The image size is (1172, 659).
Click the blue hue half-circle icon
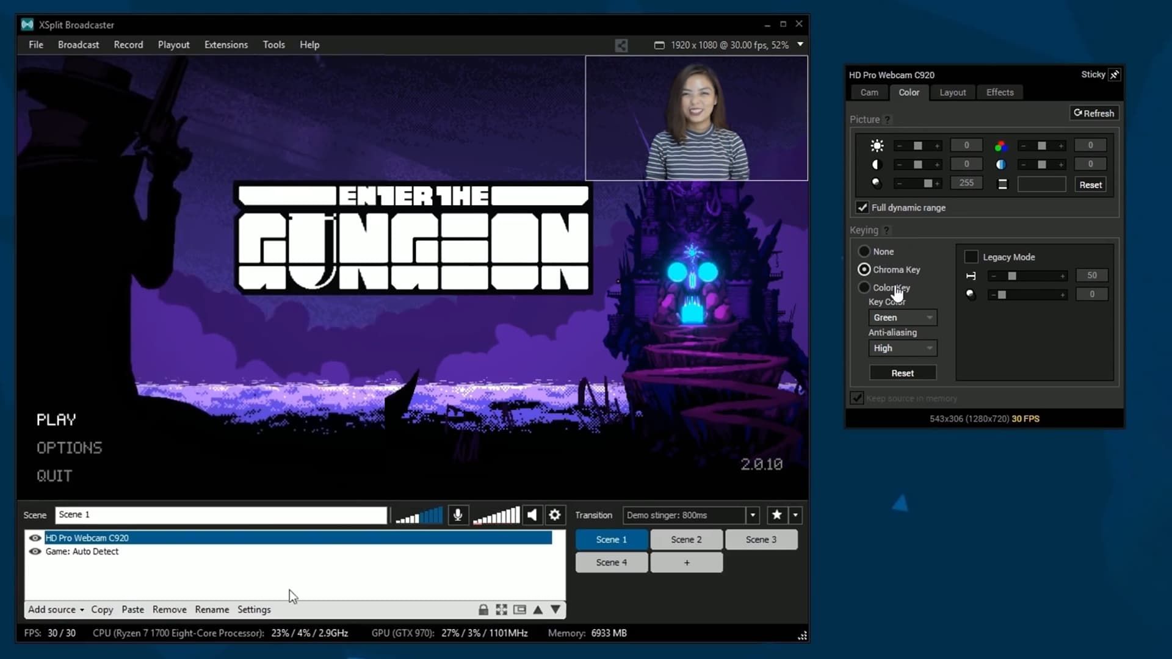[x=1001, y=165]
